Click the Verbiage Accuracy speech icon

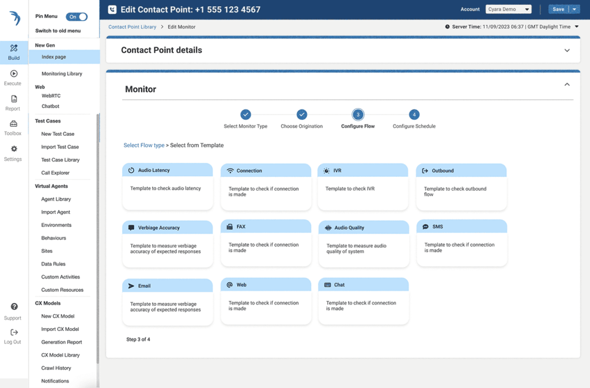click(x=131, y=228)
